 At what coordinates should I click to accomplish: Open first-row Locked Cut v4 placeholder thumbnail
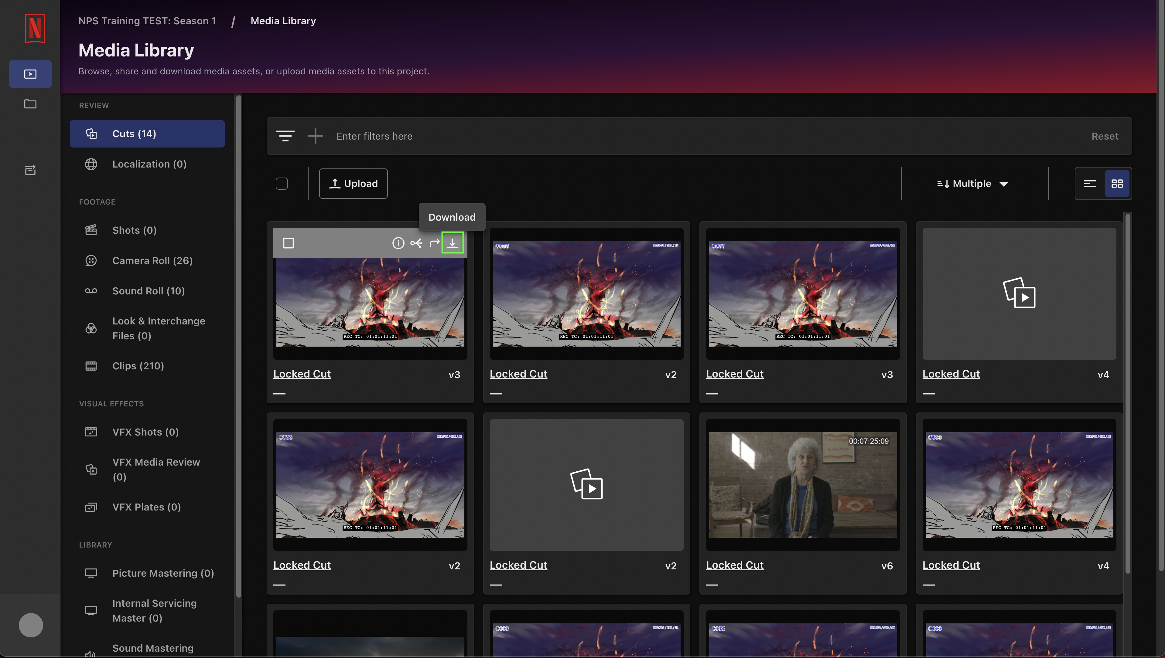coord(1019,293)
